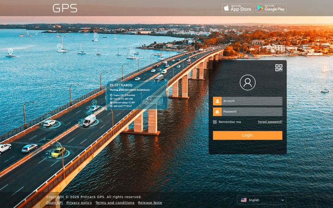This screenshot has width=333, height=208.
Task: Click the US flag language icon
Action: pos(244,200)
